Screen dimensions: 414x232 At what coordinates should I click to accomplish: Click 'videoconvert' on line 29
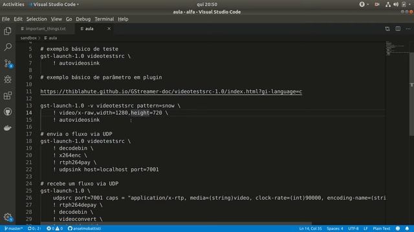(78, 219)
